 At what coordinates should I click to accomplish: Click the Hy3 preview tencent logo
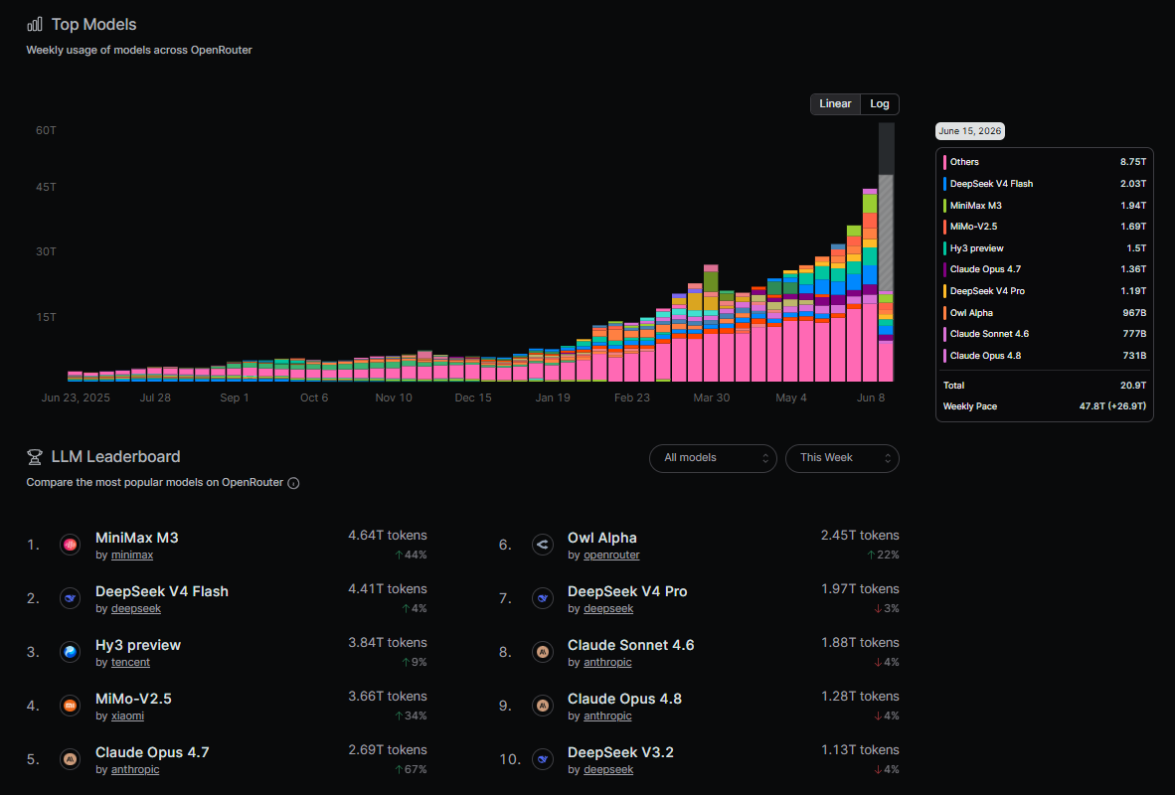click(70, 652)
